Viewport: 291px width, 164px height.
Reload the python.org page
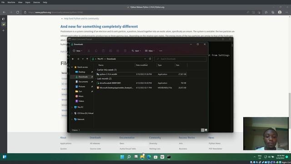[17, 12]
